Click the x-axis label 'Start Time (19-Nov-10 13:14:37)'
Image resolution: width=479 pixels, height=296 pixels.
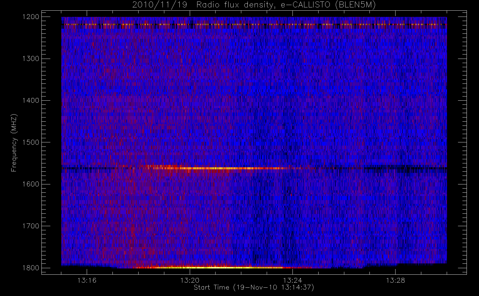254,287
